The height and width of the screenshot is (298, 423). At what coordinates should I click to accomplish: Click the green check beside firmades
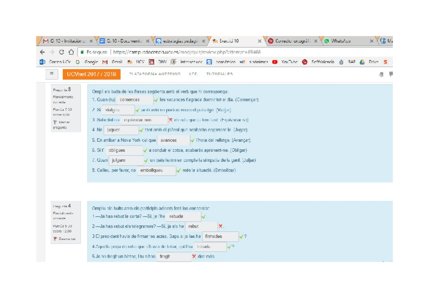[x=241, y=236]
